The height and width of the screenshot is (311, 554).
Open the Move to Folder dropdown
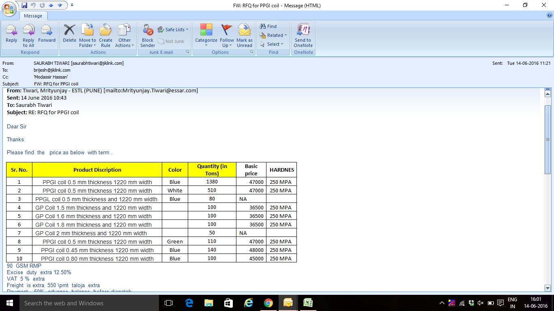pyautogui.click(x=87, y=43)
